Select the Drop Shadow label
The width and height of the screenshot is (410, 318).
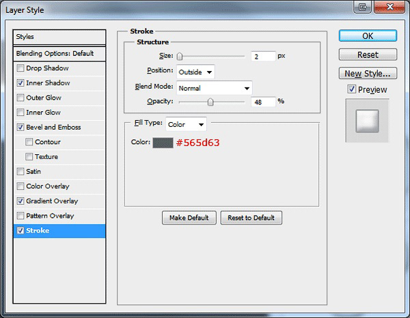47,68
